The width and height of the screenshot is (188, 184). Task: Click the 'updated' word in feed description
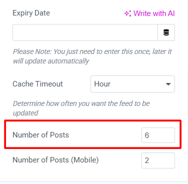coord(25,113)
